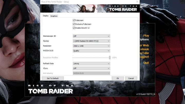Click the Facebook link in the launcher
Screen dimensions: 185x104
[144, 49]
